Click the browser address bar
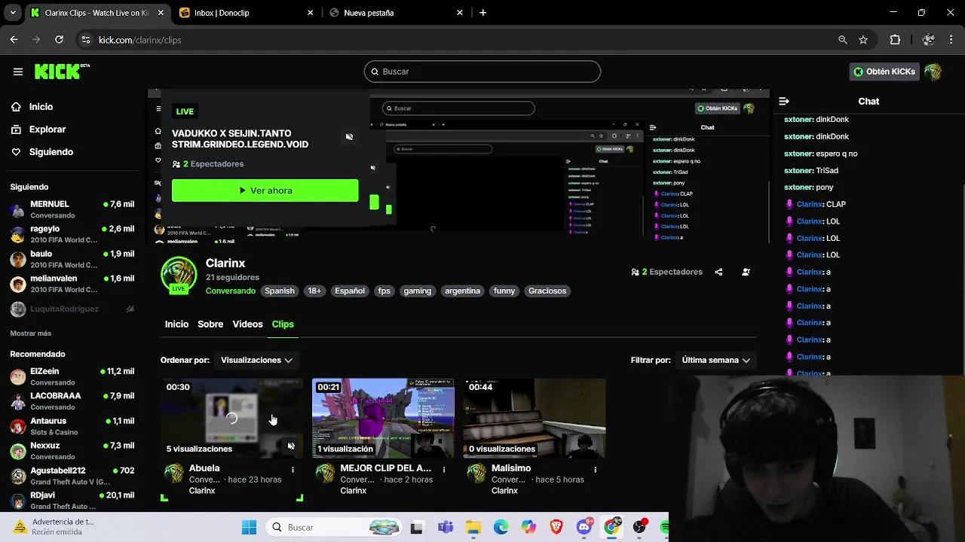The width and height of the screenshot is (965, 542). [x=452, y=40]
